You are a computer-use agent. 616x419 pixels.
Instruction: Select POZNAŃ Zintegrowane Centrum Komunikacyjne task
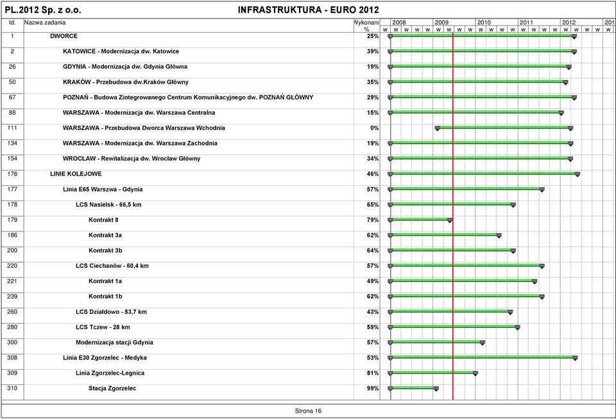pyautogui.click(x=188, y=97)
